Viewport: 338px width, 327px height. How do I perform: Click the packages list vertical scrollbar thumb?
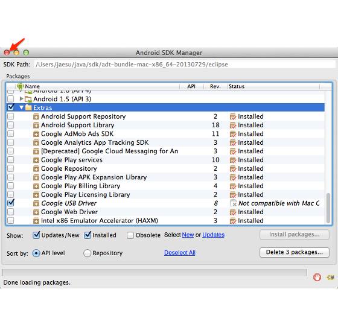[x=328, y=208]
